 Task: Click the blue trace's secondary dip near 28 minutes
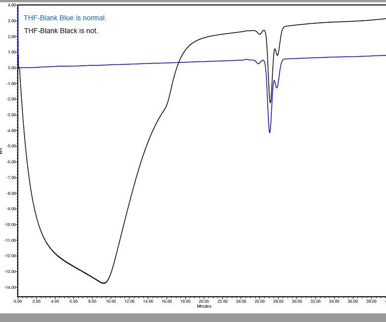click(276, 88)
